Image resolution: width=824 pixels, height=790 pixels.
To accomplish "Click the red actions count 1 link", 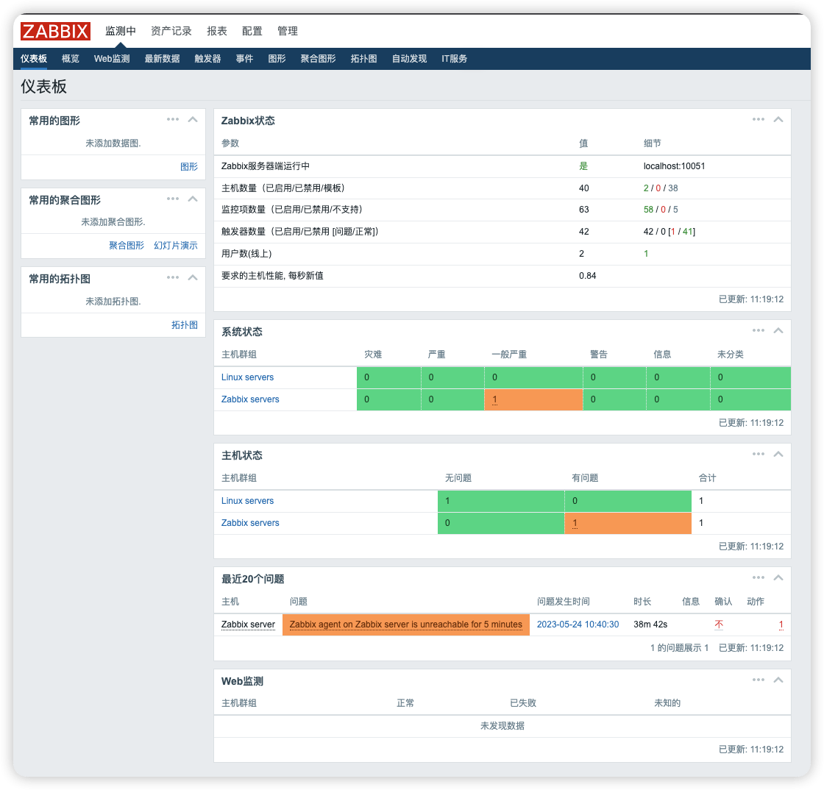I will [781, 624].
